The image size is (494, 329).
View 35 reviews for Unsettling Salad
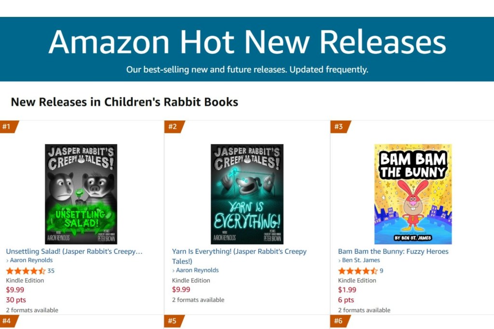(x=51, y=271)
